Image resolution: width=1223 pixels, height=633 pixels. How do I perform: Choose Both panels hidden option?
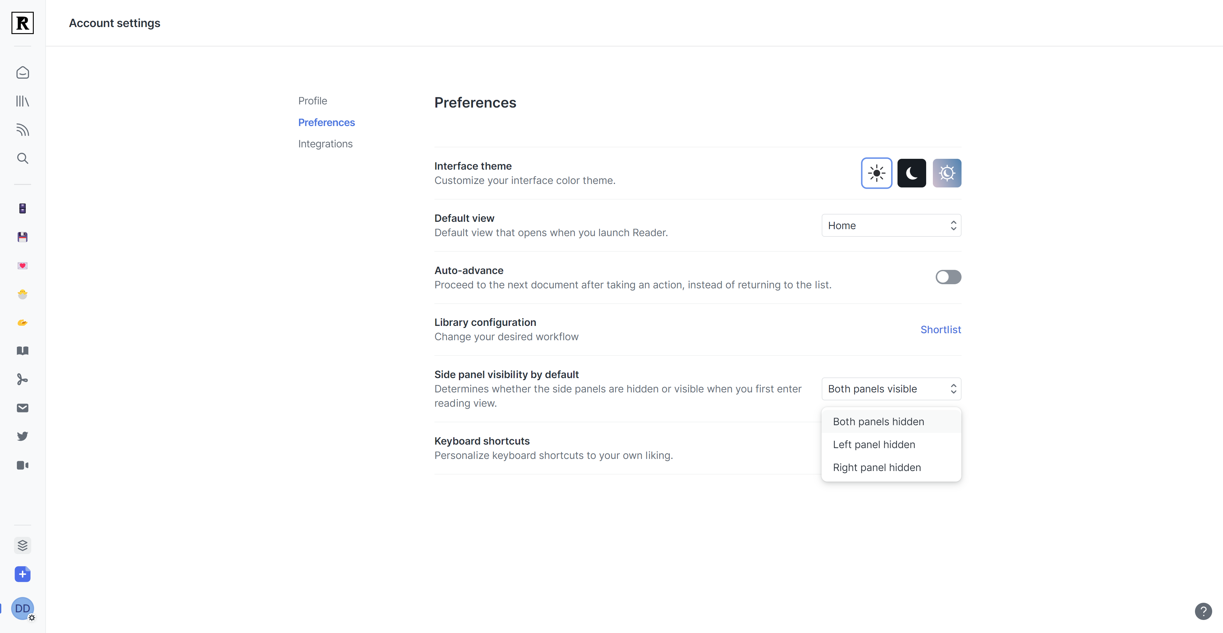click(x=878, y=421)
